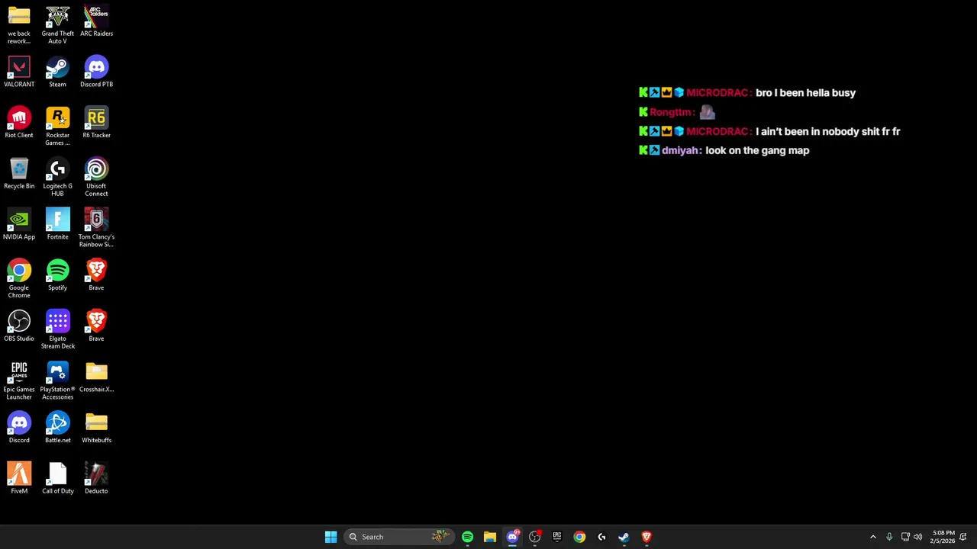Open the Steam desktop shortcut

57,72
